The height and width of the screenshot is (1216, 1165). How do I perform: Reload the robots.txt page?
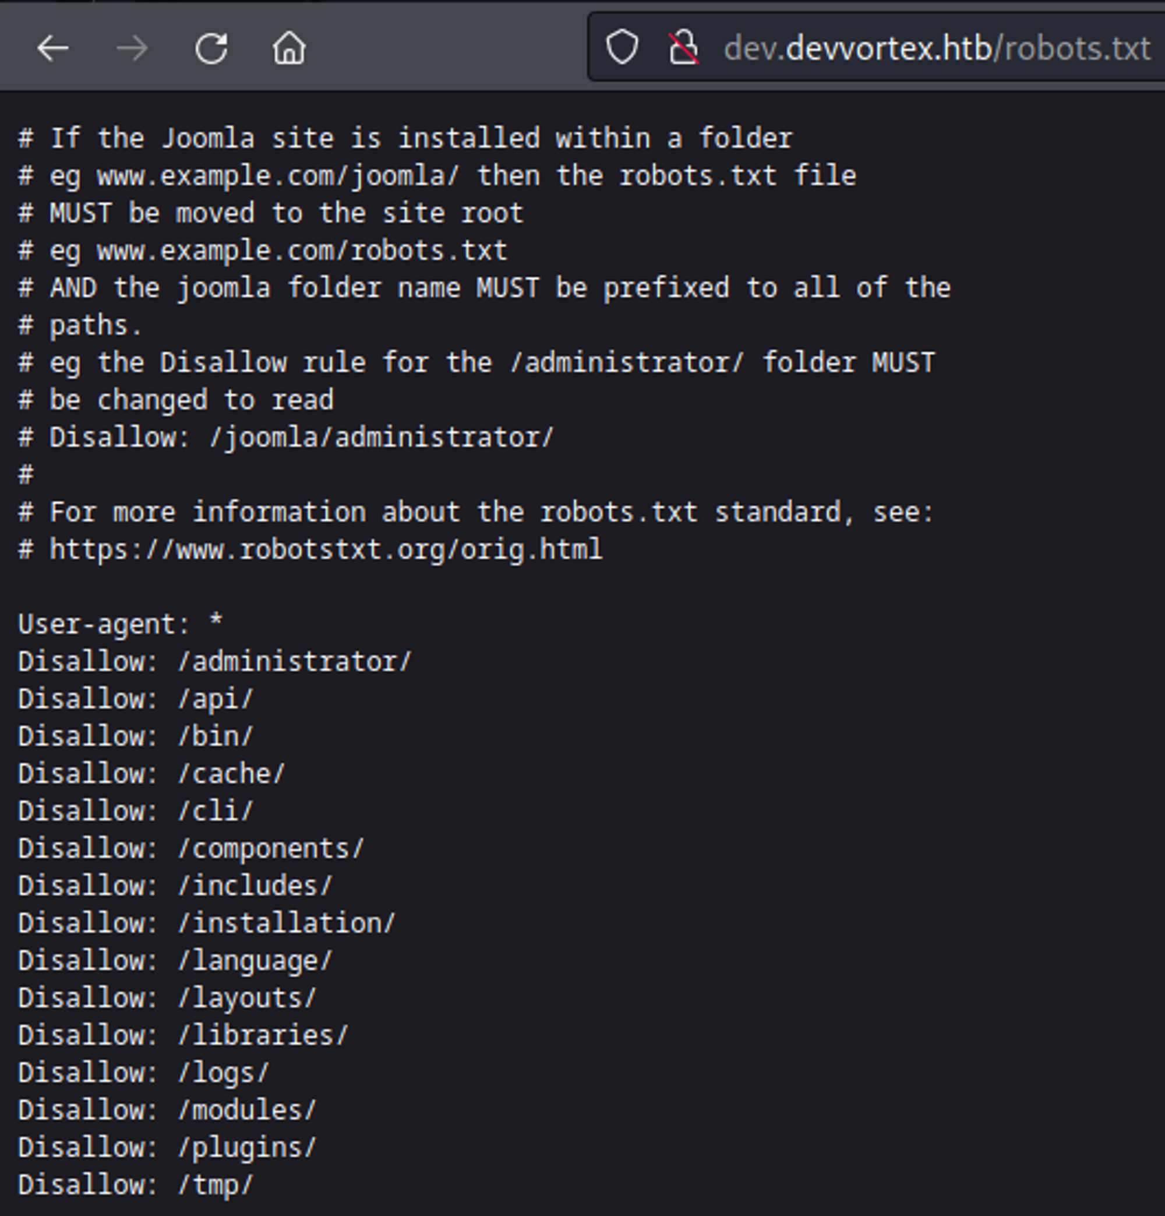[211, 48]
